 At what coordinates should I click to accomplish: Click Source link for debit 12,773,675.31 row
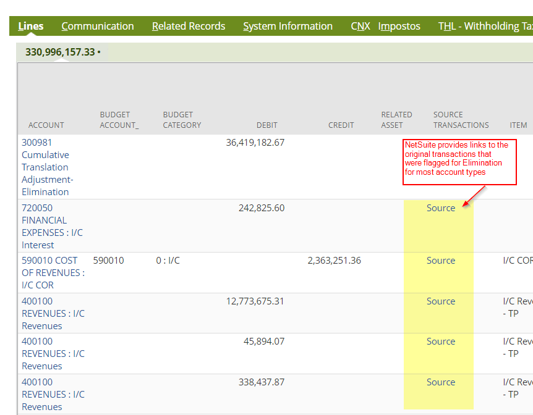[x=440, y=301]
